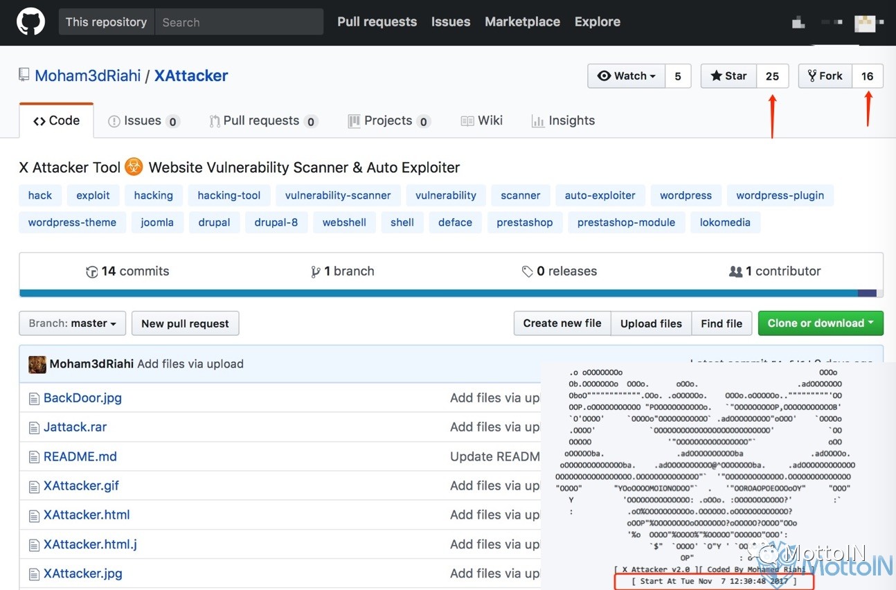View the 5 watchers count
Image resolution: width=896 pixels, height=590 pixels.
(x=678, y=76)
